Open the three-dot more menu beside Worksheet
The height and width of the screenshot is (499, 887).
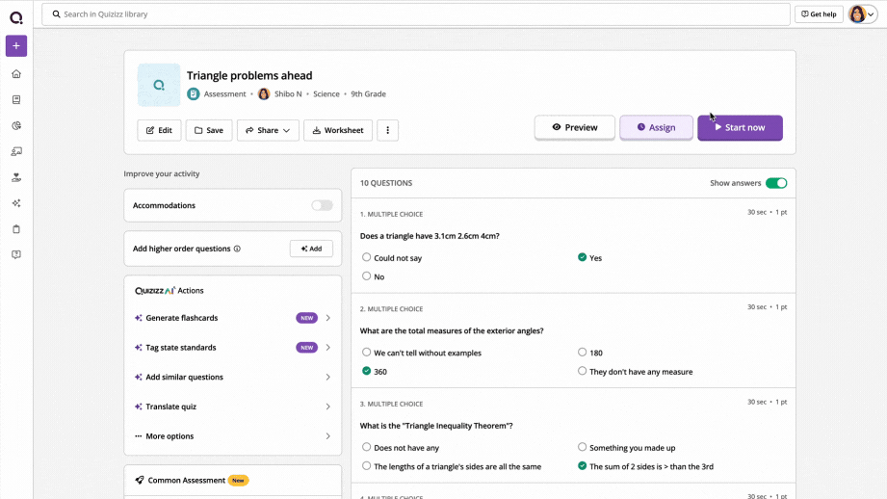(x=387, y=130)
